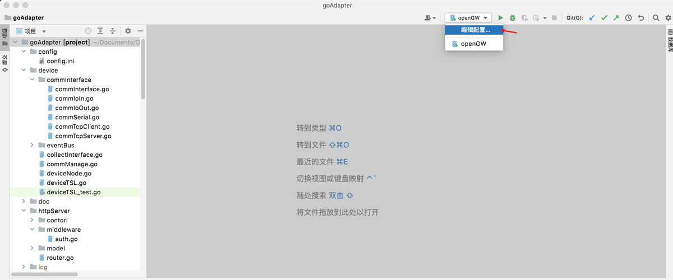Viewport: 673px width, 280px height.
Task: Commit changes with green checkmark icon
Action: [x=604, y=18]
